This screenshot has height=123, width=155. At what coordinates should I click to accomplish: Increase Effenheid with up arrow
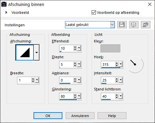pos(75,47)
